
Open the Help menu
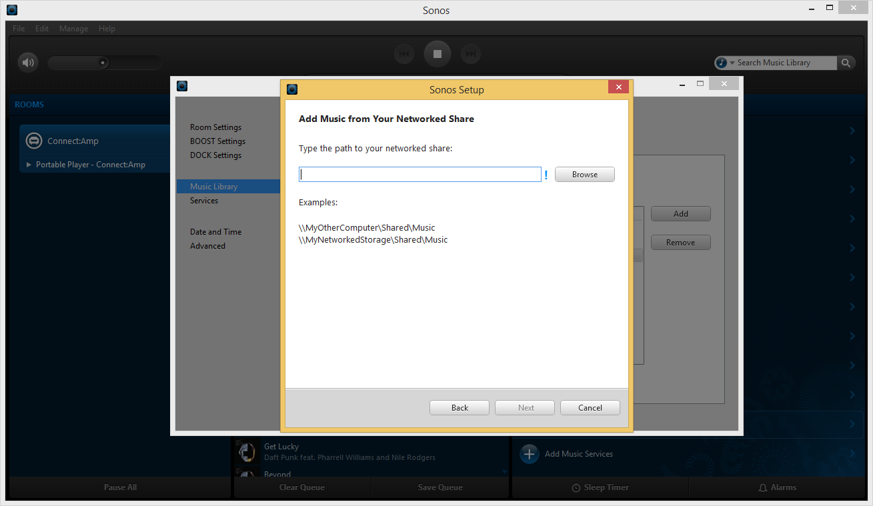tap(107, 29)
